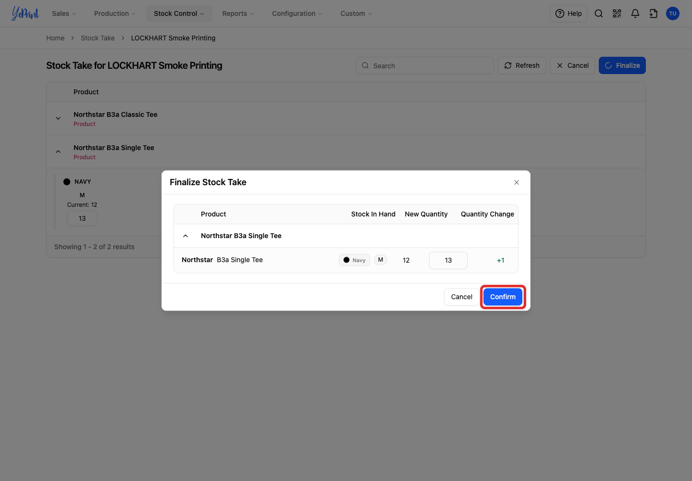Click Cancel in the Finalize dialog

click(x=461, y=297)
